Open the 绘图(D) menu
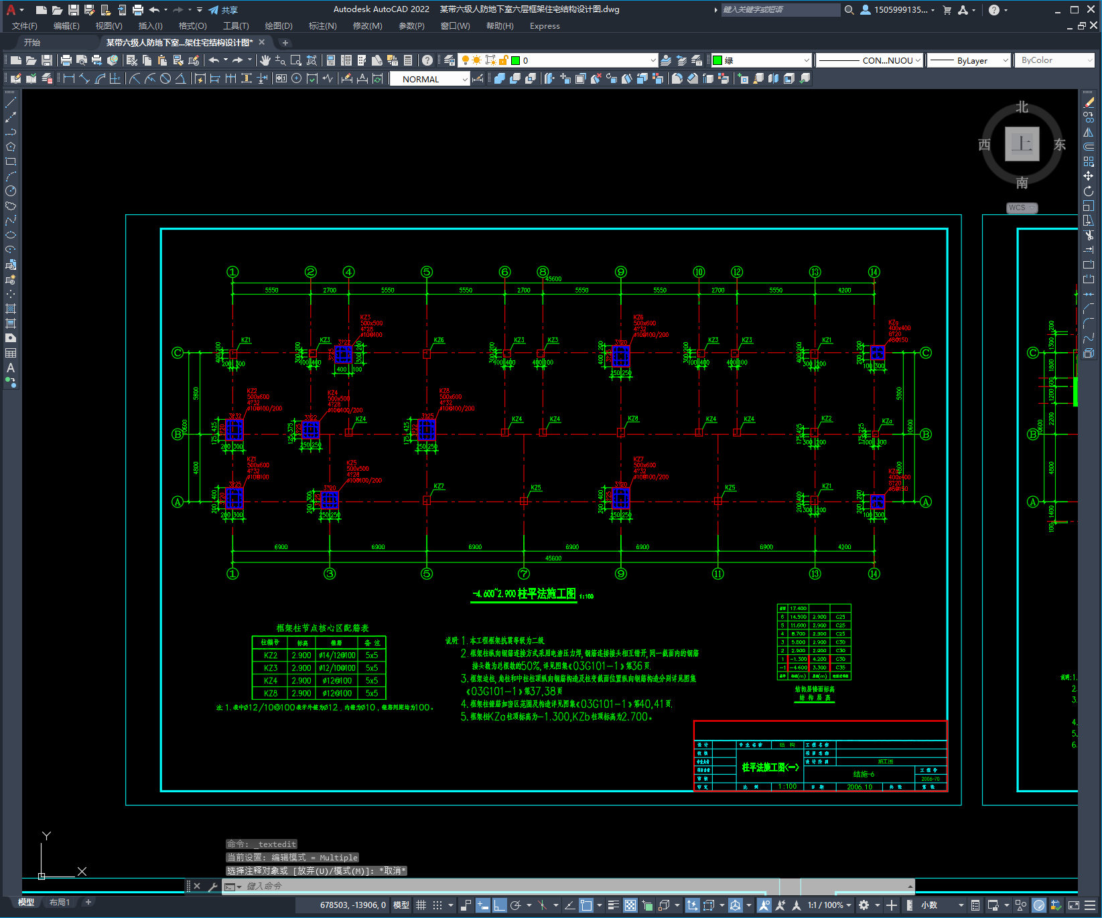Screen dimensions: 1102x918 coord(279,26)
